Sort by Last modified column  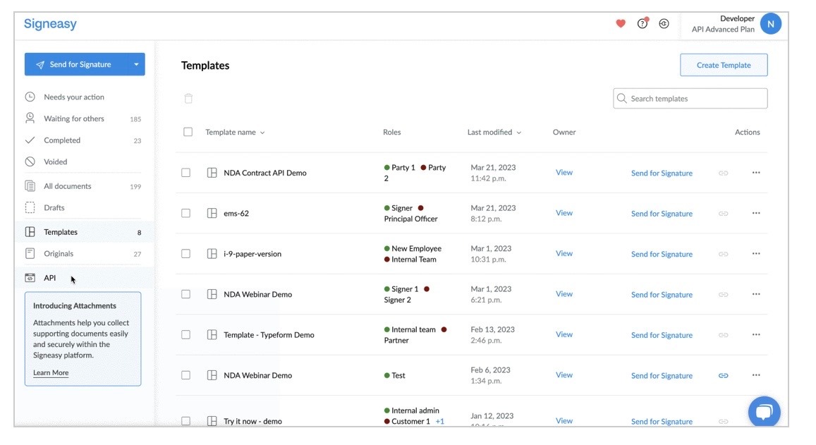pos(494,132)
